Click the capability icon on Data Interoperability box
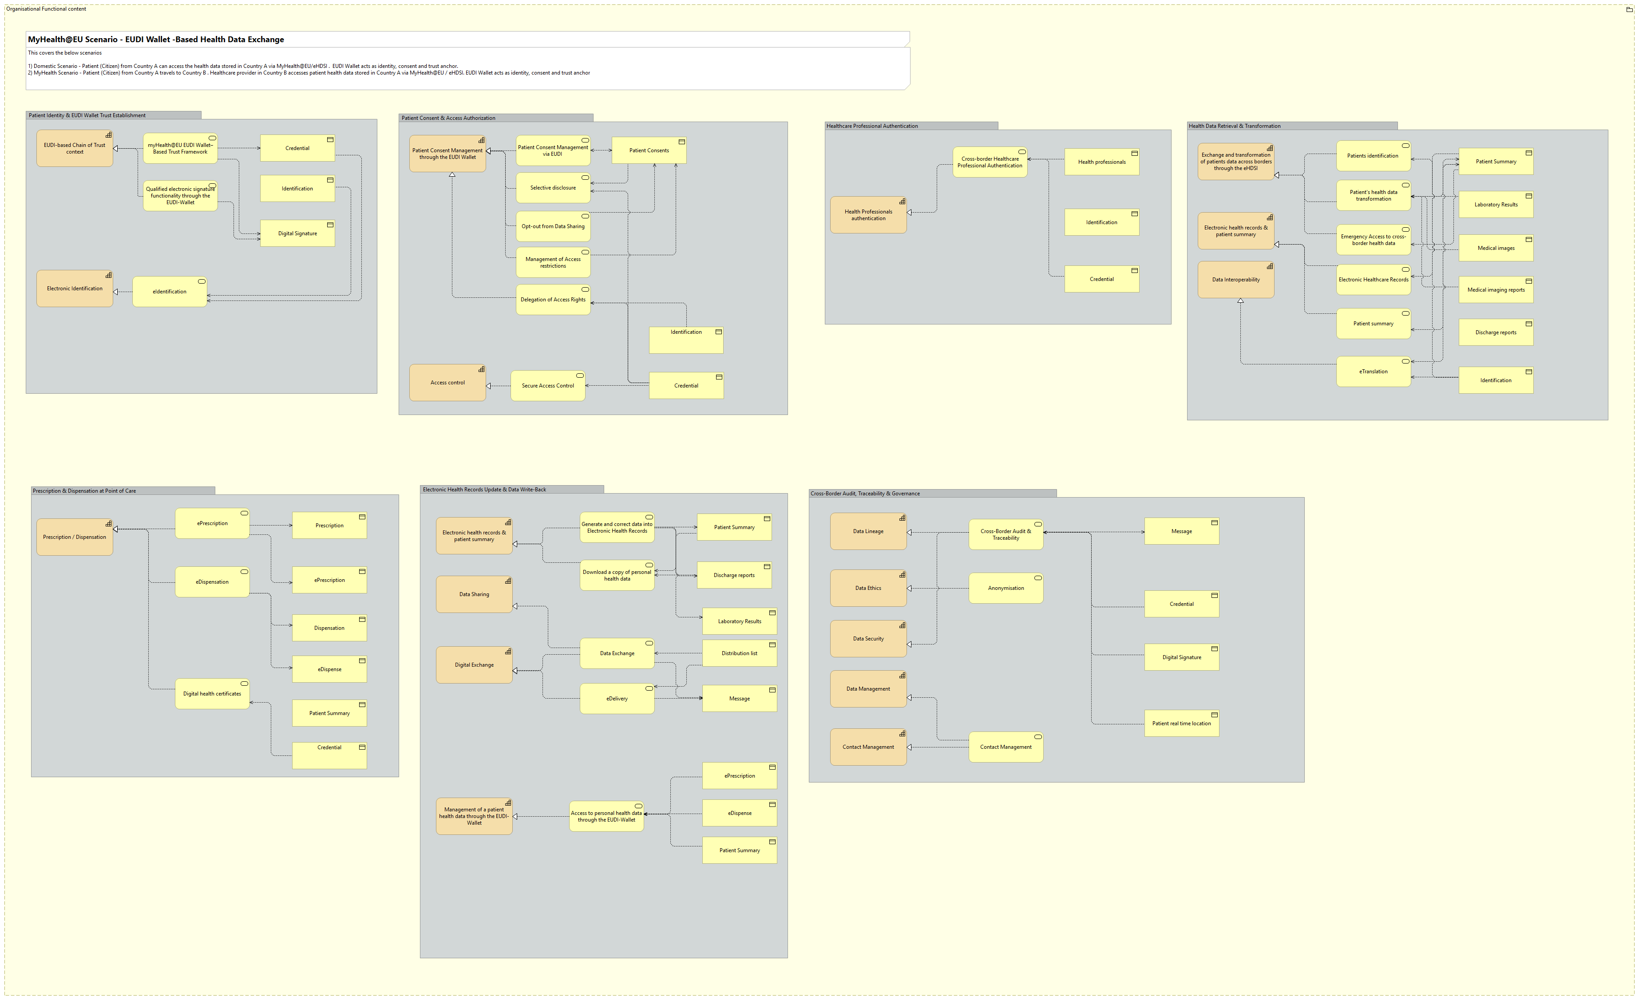The image size is (1639, 1000). [x=1270, y=267]
